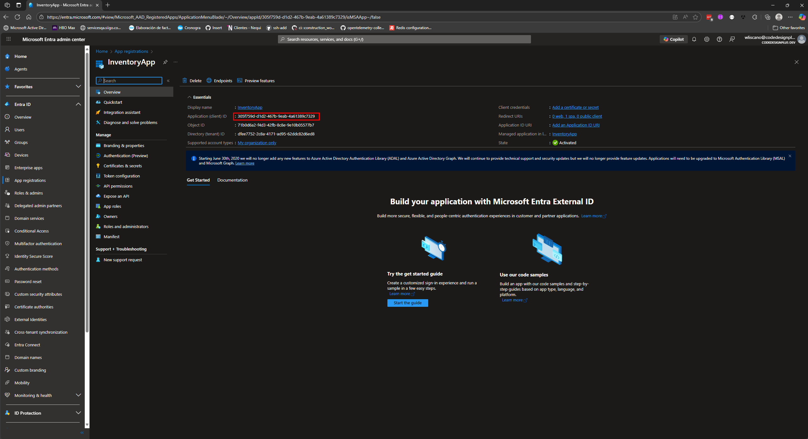Switch to the Documentation tab
The image size is (808, 439).
[232, 180]
